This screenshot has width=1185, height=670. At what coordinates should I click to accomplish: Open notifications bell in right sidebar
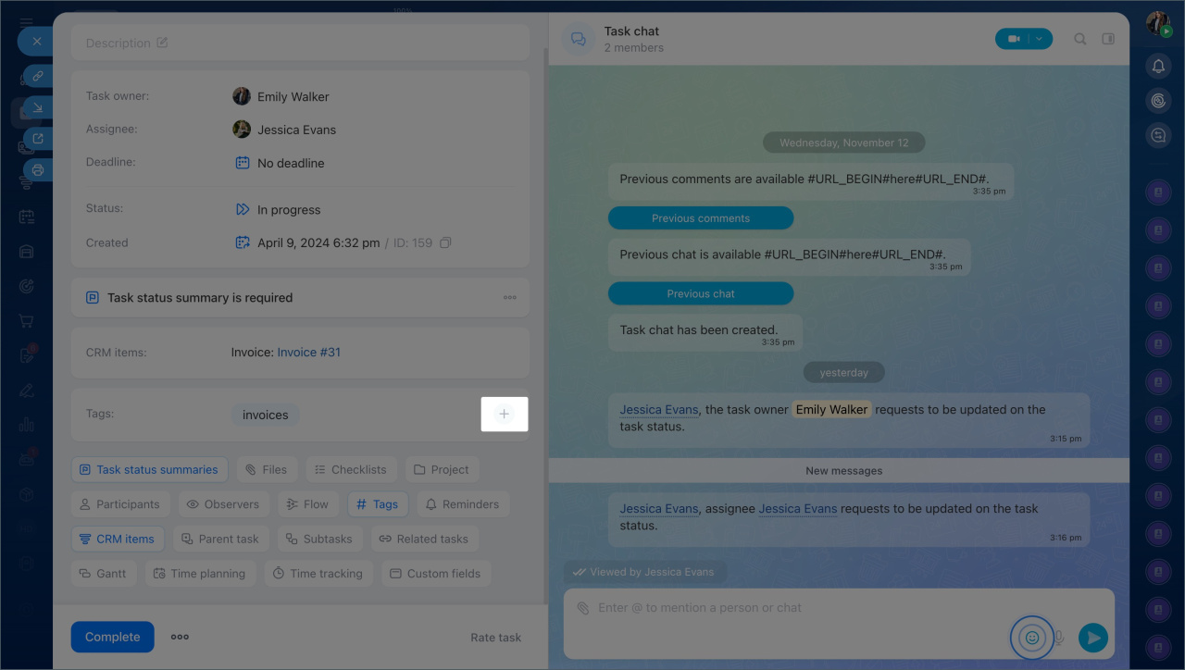point(1158,66)
